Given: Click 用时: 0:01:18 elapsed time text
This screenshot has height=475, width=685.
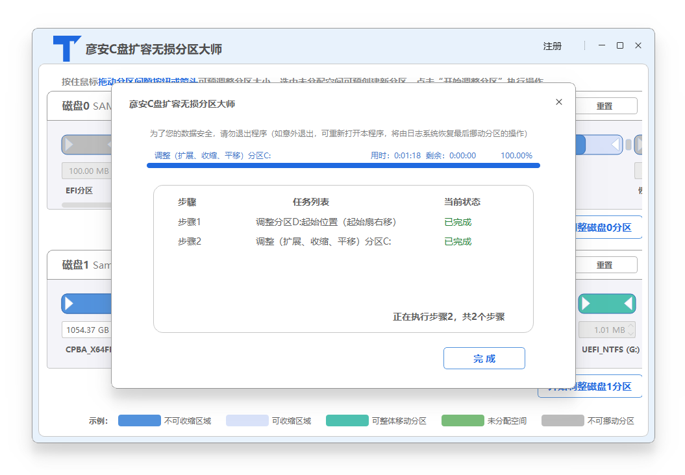Looking at the screenshot, I should (396, 156).
